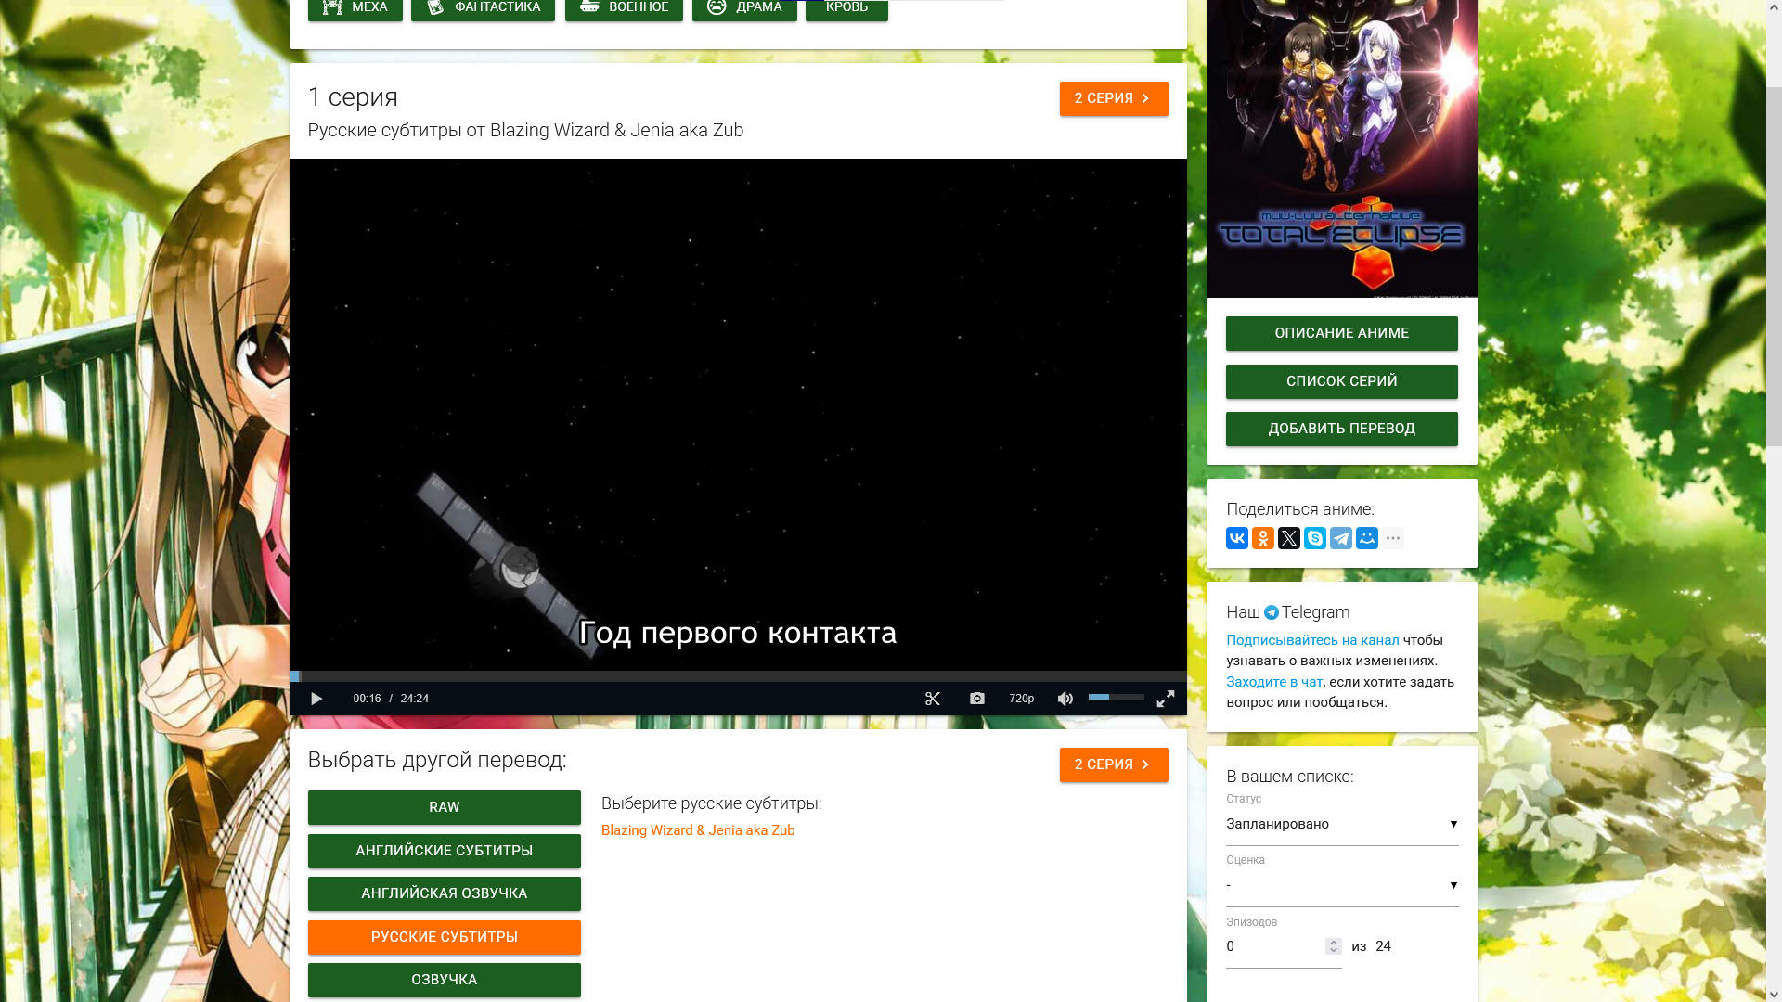The width and height of the screenshot is (1782, 1002).
Task: Share via Skype icon
Action: (1315, 538)
